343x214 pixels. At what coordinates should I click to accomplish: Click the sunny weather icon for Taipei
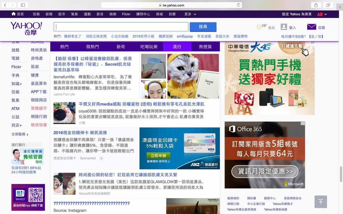pyautogui.click(x=259, y=27)
